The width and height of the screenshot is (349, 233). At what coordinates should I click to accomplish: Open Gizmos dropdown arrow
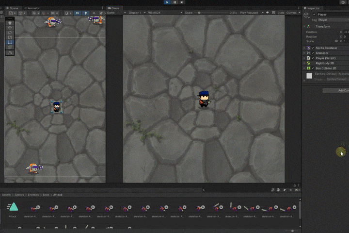tap(300, 13)
